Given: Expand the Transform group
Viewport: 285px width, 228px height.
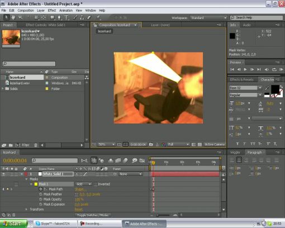Looking at the screenshot, I should [26, 210].
